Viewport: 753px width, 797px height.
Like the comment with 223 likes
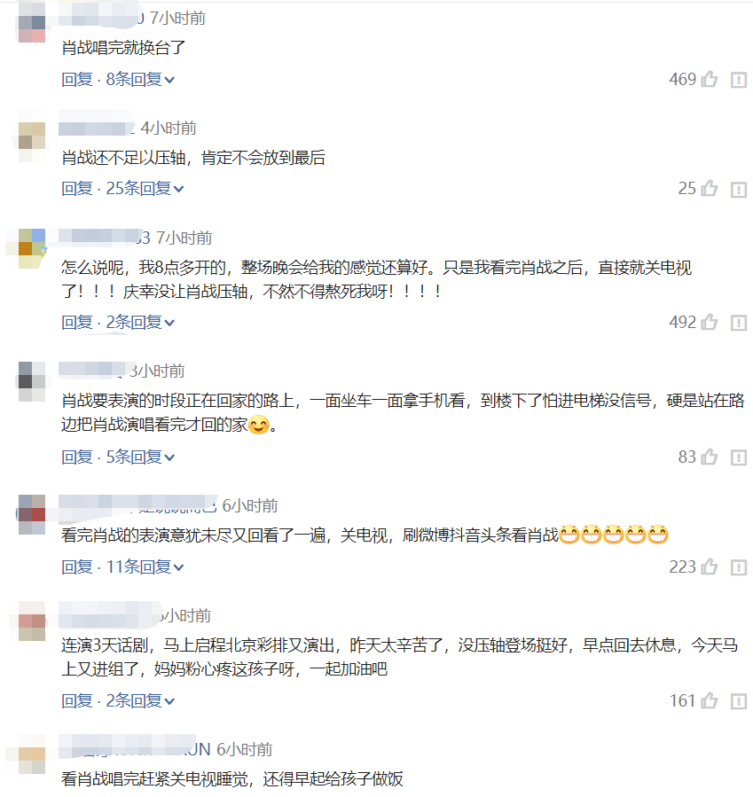pyautogui.click(x=710, y=566)
